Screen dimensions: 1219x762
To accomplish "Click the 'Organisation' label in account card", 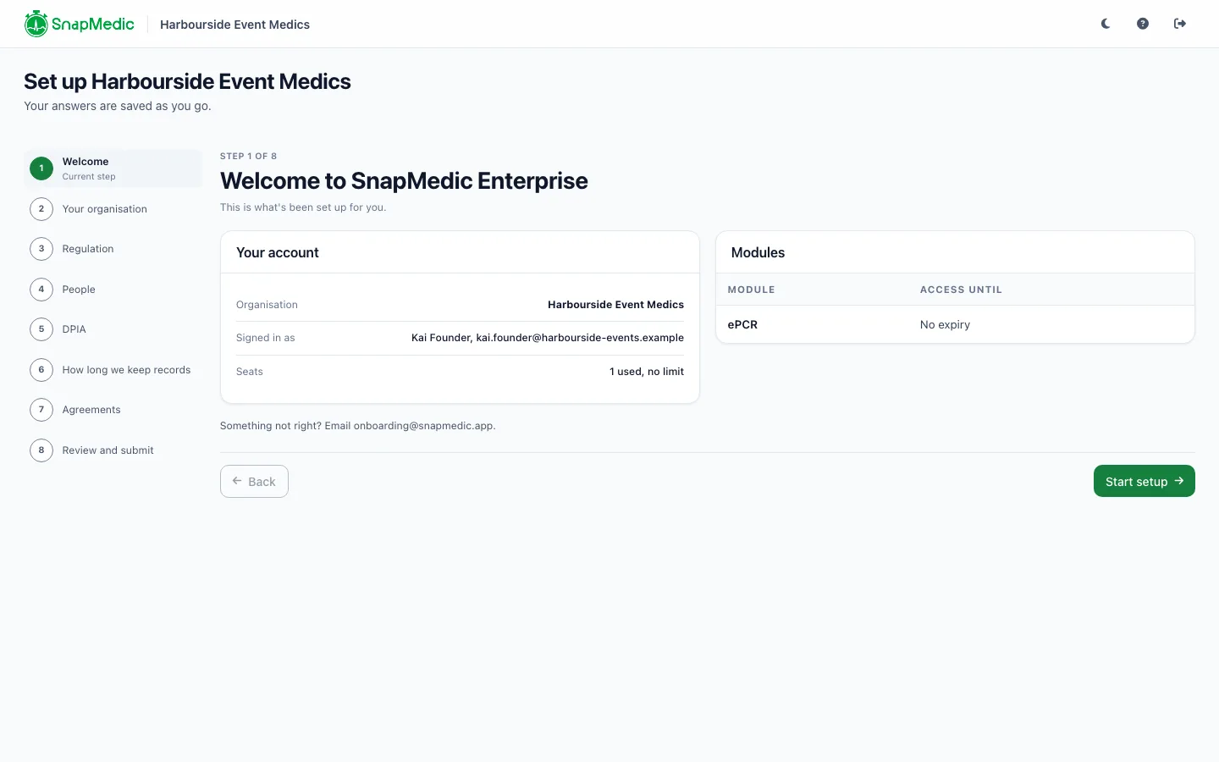I will click(267, 305).
